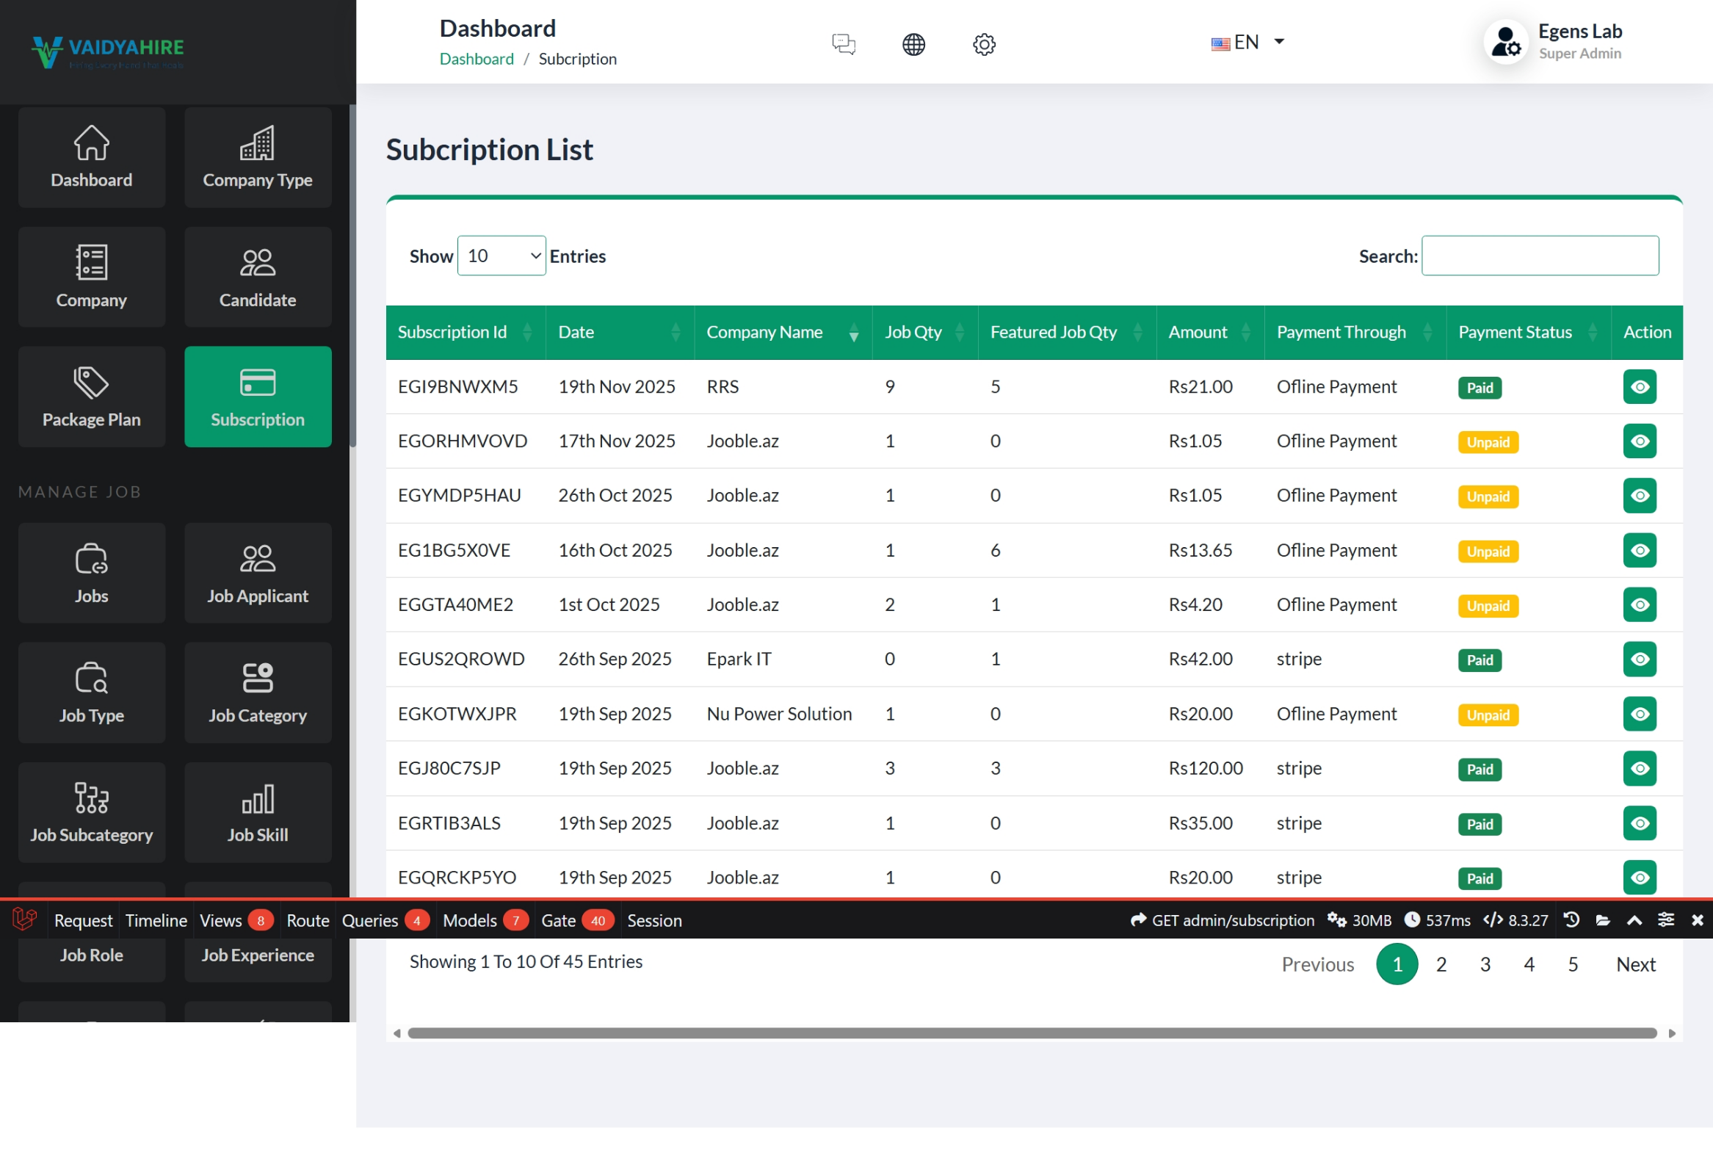Screen dimensions: 1713x1164
Task: Open the settings gear icon in header
Action: (x=983, y=43)
